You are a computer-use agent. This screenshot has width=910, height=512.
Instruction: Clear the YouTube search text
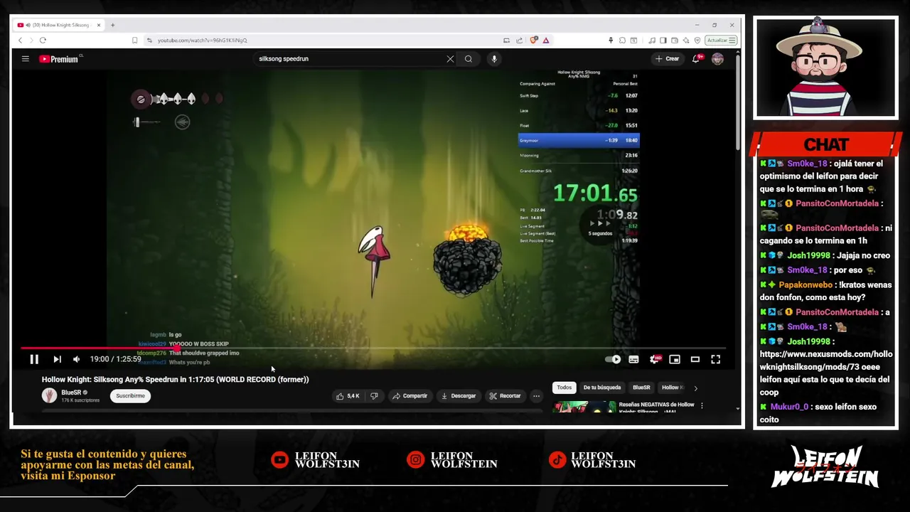(x=450, y=59)
